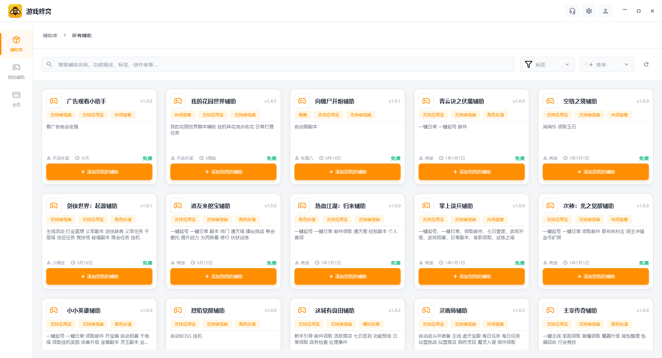
Task: Open user account profile icon
Action: point(605,11)
